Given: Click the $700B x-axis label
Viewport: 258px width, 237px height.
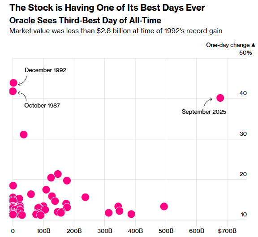Looking at the screenshot, I should (227, 231).
